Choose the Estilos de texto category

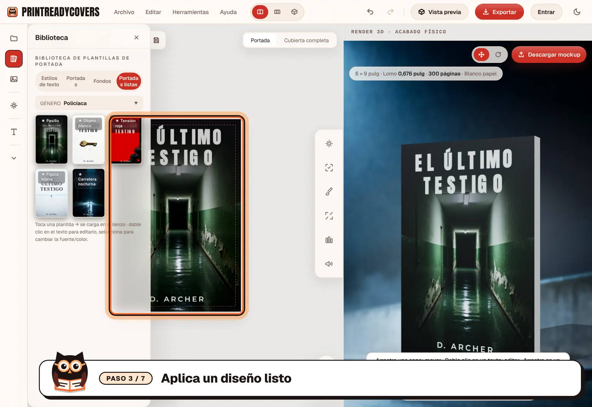pos(49,81)
